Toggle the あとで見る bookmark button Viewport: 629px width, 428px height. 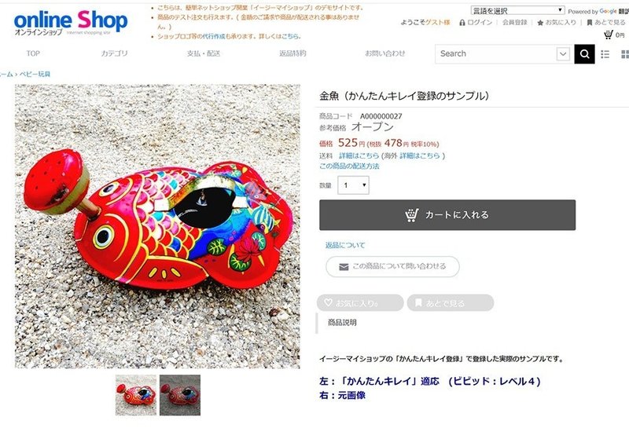point(450,303)
